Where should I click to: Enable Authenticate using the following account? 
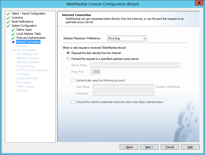(x=73, y=80)
